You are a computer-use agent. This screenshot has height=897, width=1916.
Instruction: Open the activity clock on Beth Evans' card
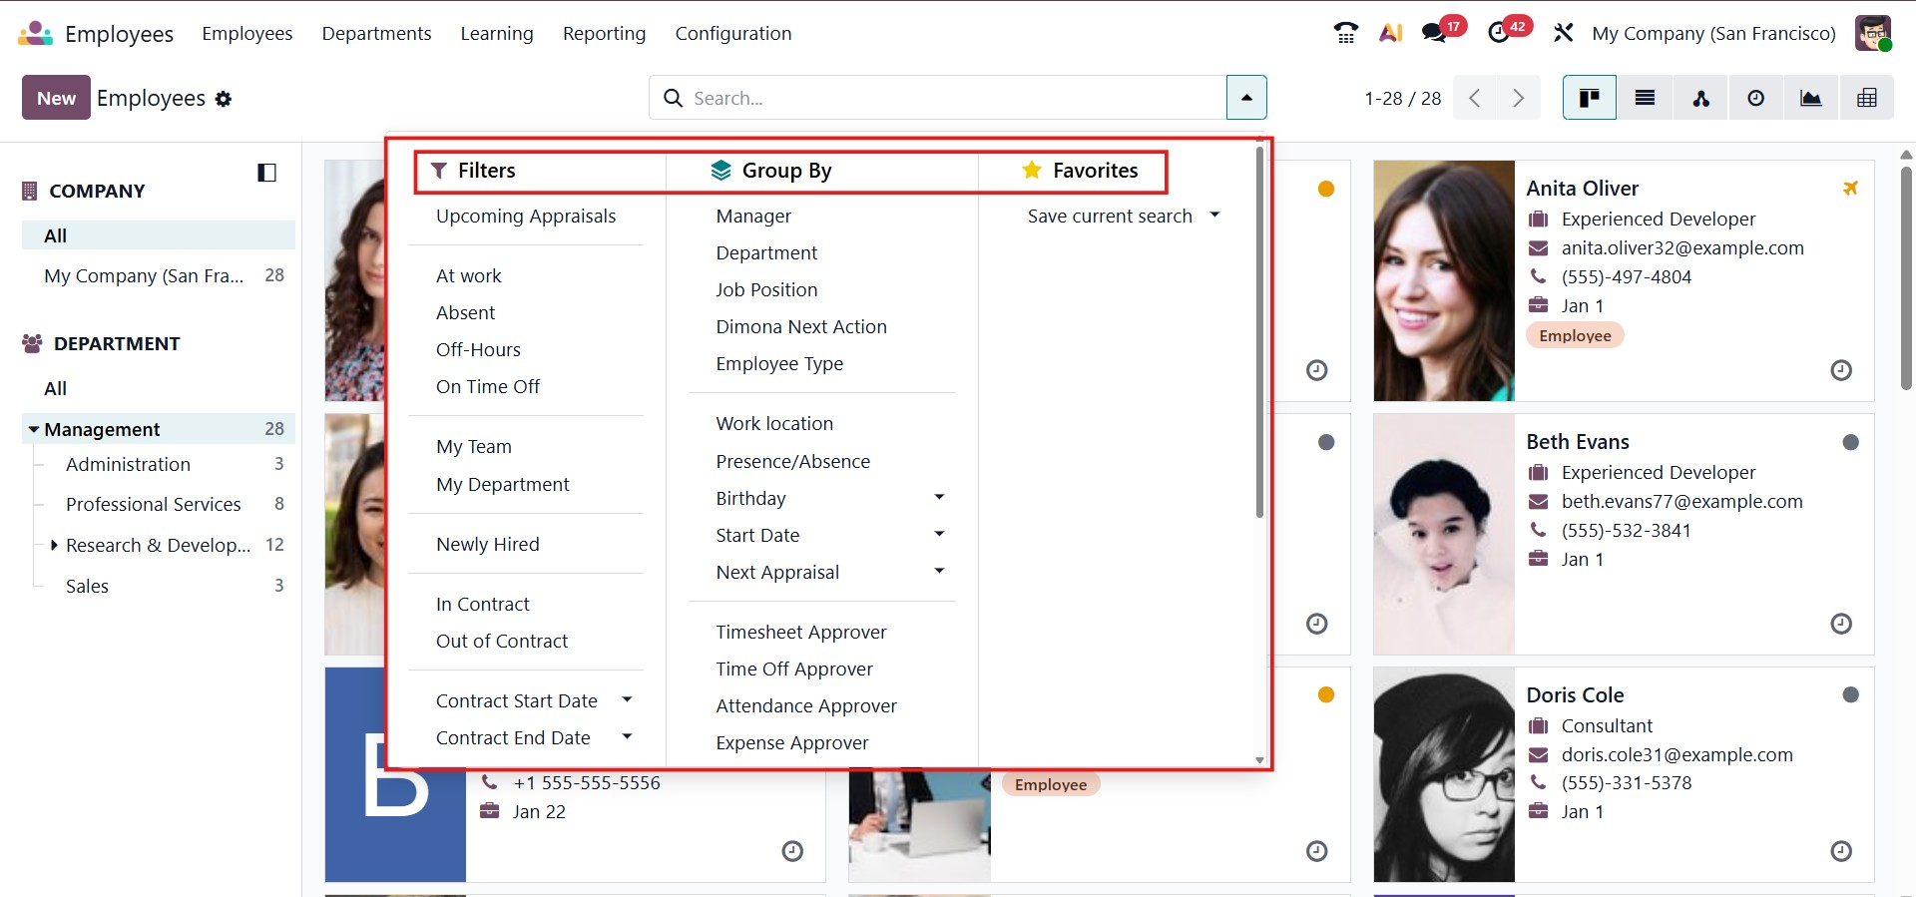pos(1841,624)
